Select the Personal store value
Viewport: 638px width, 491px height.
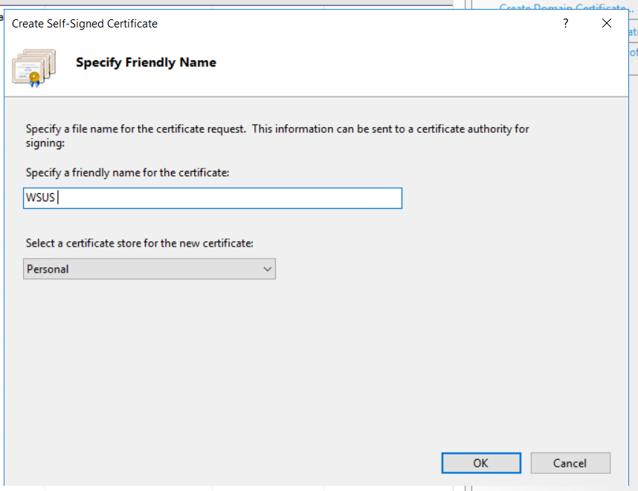[x=48, y=269]
